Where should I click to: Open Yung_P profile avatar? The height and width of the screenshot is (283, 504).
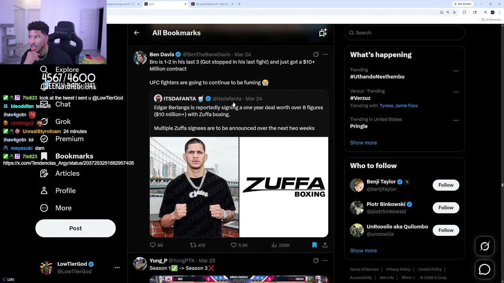click(140, 264)
